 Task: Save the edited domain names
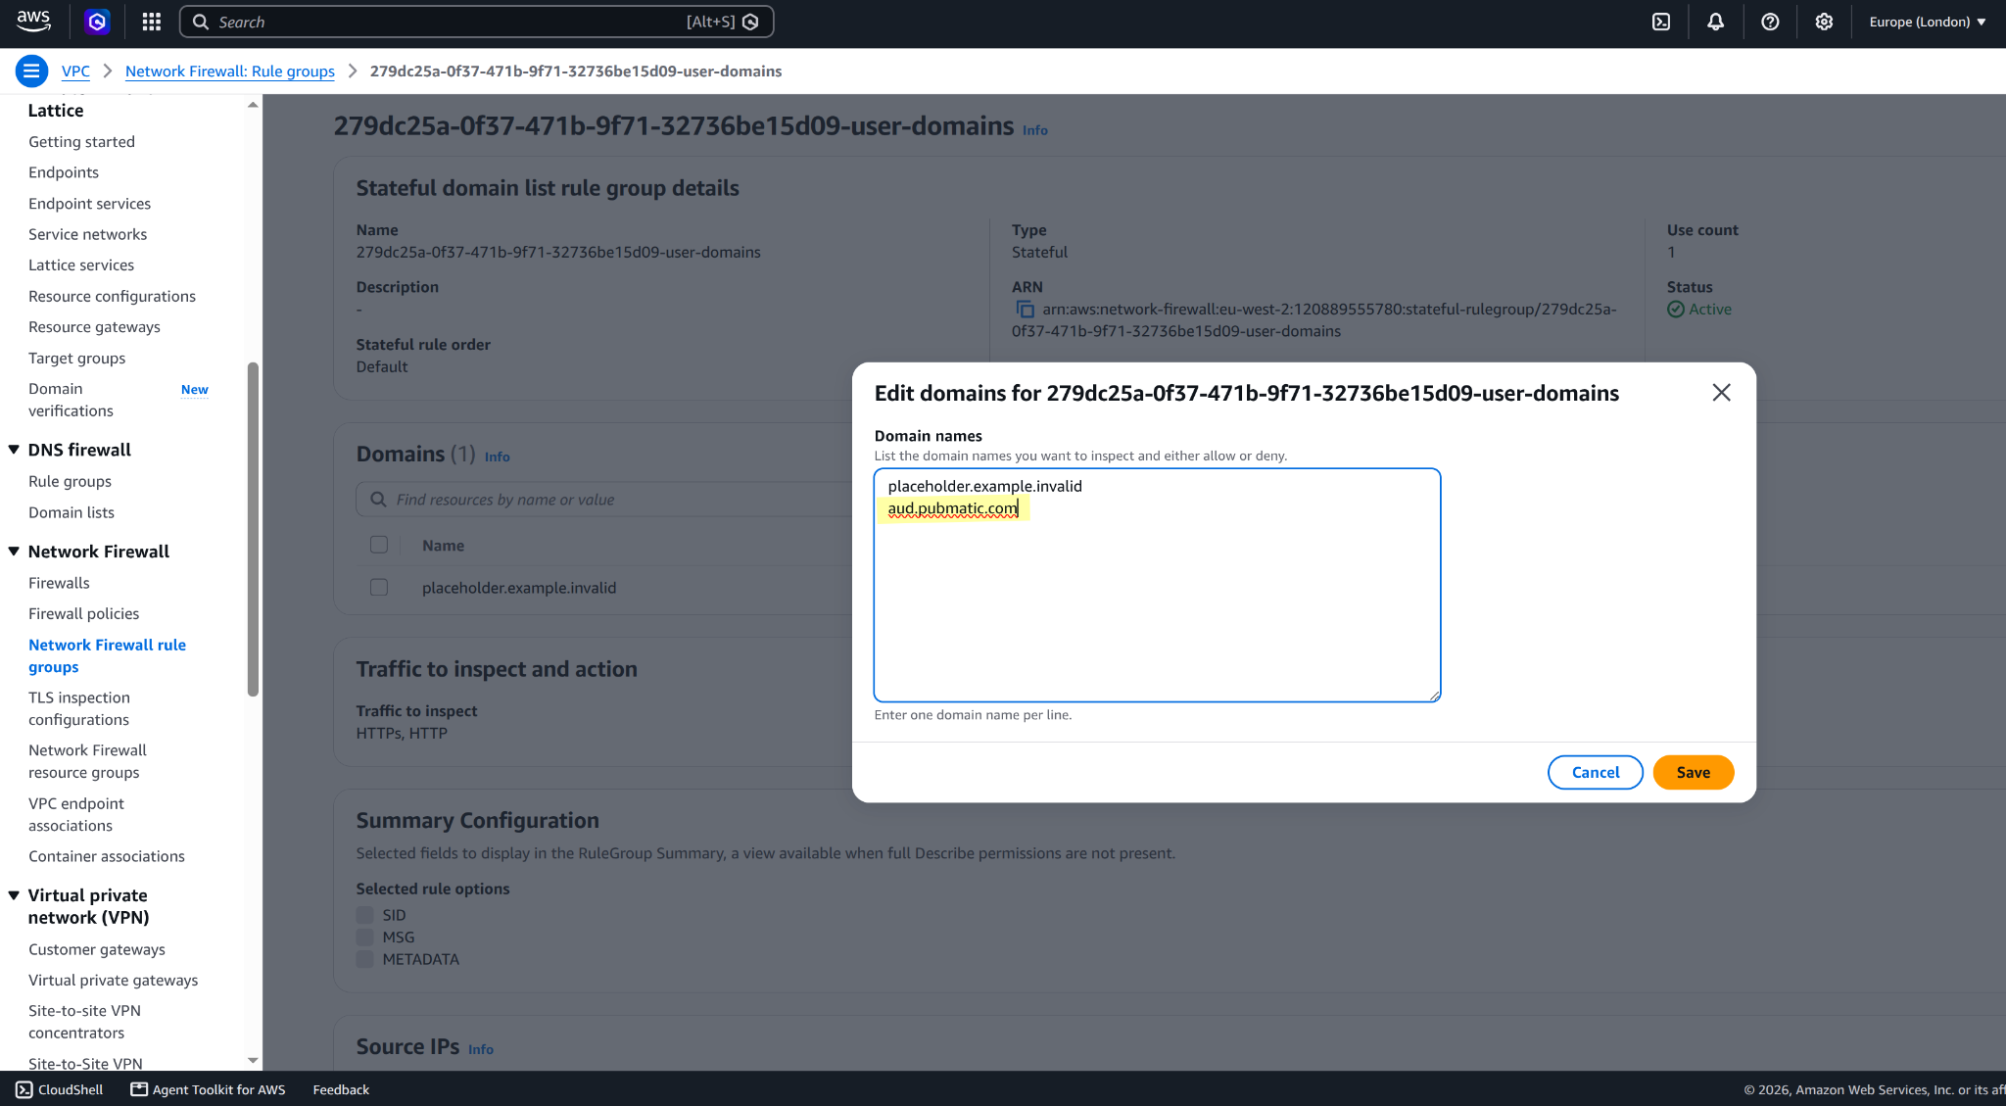pyautogui.click(x=1694, y=772)
